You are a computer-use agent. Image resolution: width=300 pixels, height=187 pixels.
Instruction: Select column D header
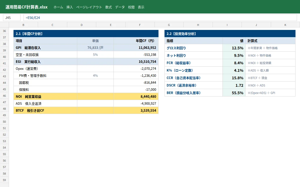pyautogui.click(x=81, y=25)
